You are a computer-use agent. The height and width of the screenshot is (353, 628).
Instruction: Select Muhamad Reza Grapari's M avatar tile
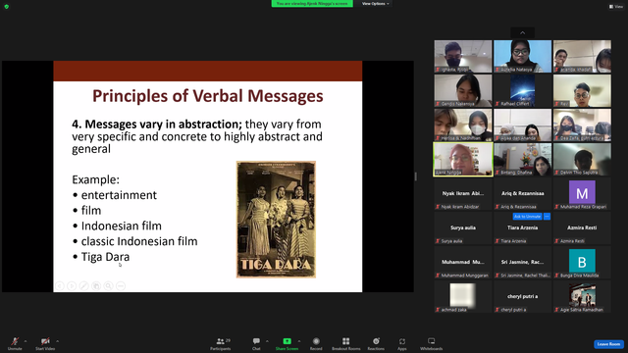pyautogui.click(x=582, y=194)
